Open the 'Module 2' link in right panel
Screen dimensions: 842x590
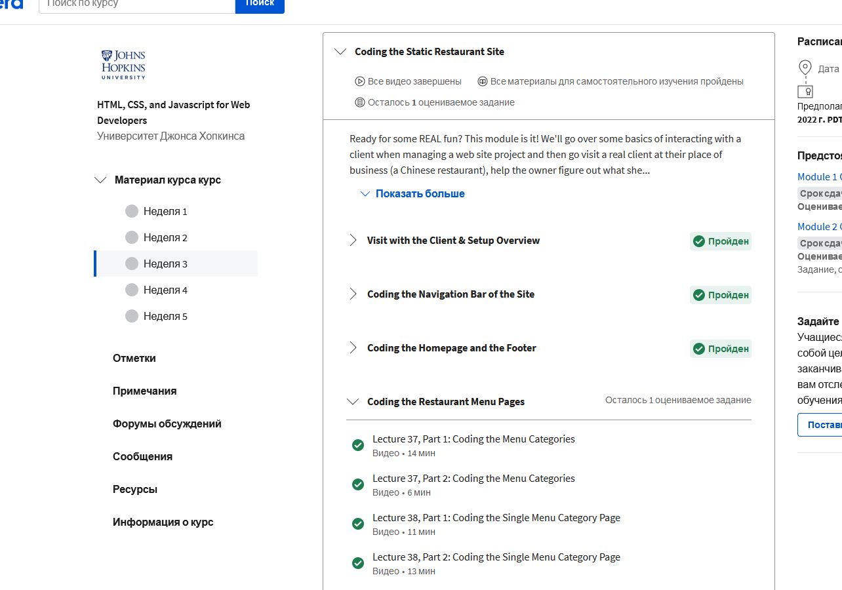point(820,227)
